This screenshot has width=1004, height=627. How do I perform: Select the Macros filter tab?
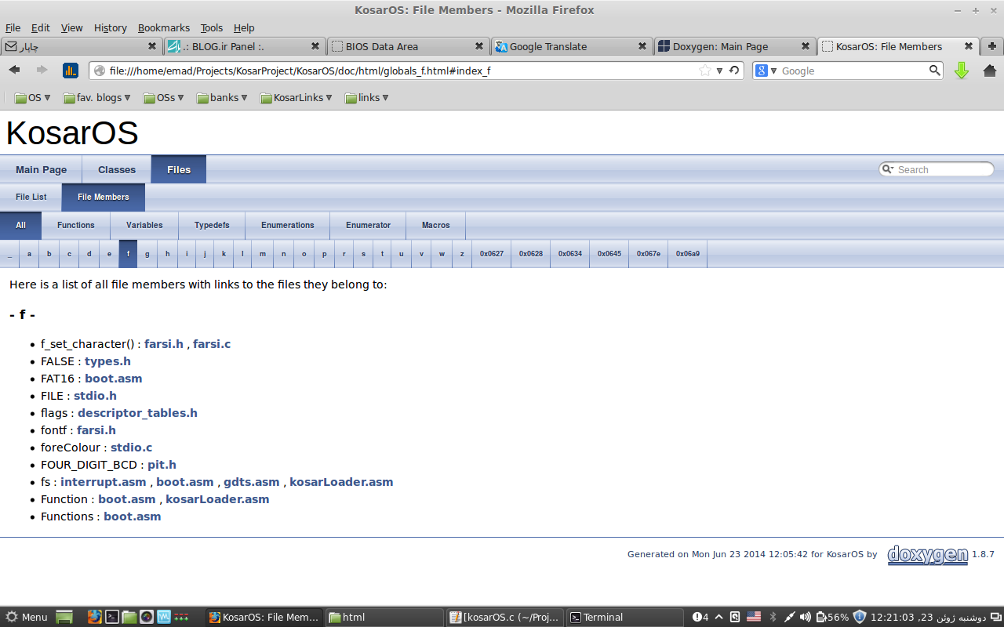[436, 225]
